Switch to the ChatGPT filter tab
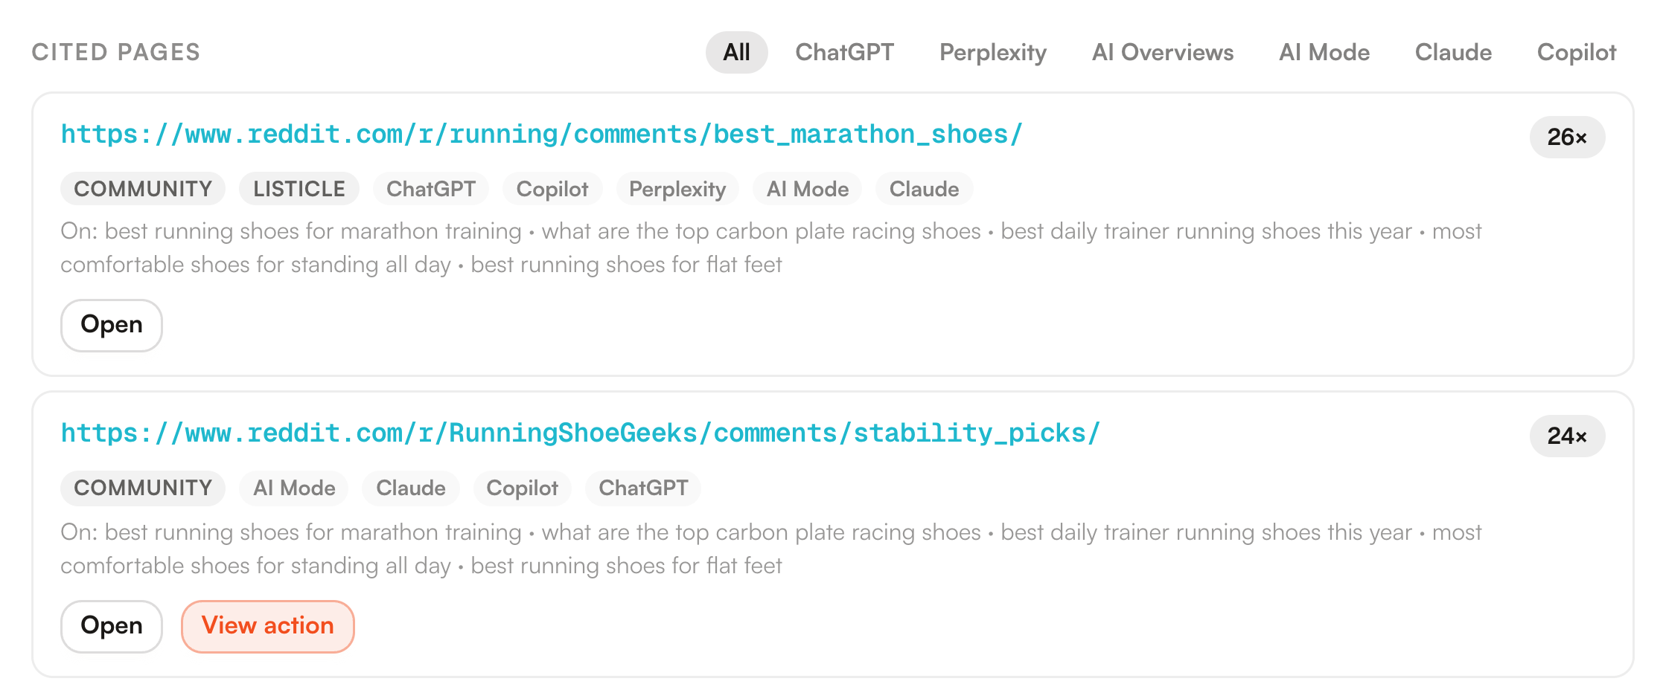The image size is (1666, 687). click(x=844, y=52)
